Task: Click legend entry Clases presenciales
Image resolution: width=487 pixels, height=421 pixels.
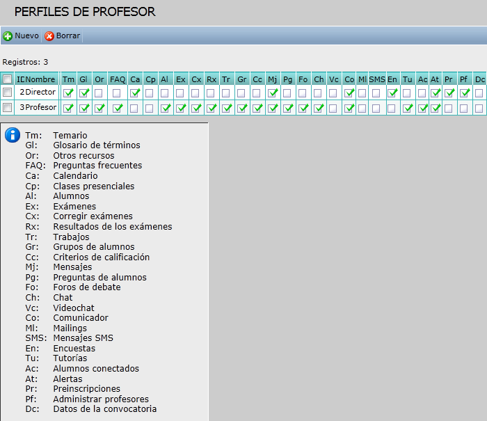Action: 94,186
